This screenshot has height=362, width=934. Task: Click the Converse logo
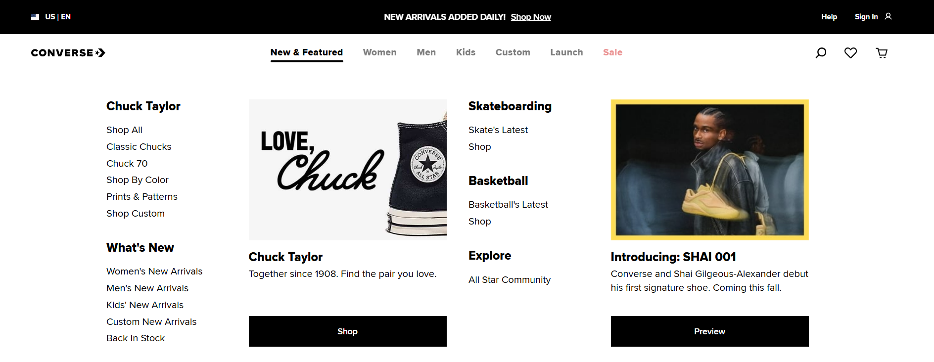(68, 53)
